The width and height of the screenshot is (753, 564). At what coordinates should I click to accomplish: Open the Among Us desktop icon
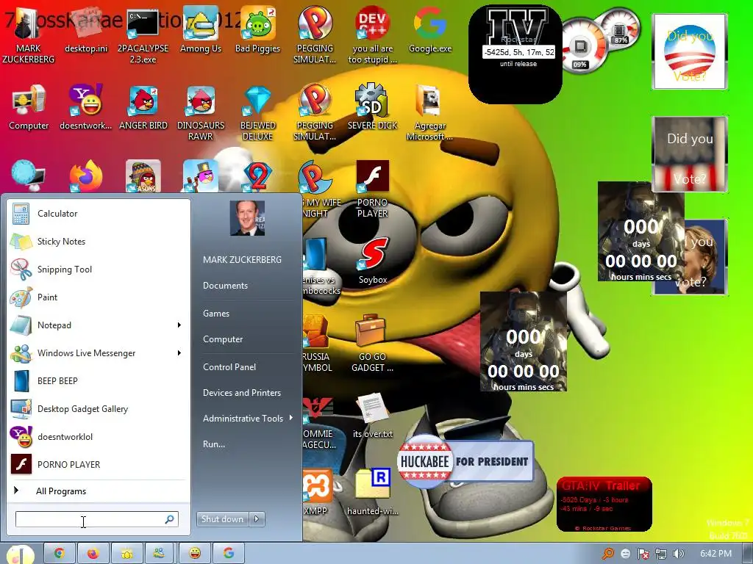click(x=201, y=29)
